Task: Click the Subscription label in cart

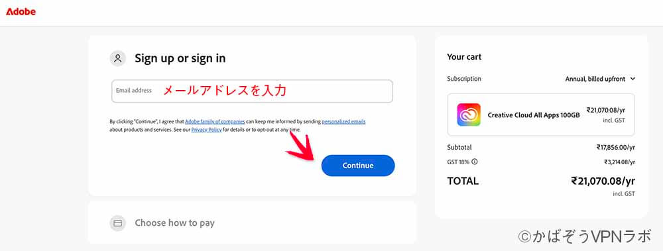Action: click(x=464, y=79)
